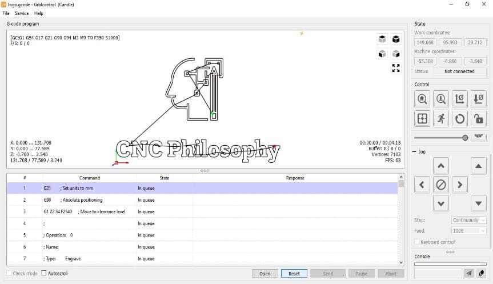Click the Pause button

[x=361, y=274]
